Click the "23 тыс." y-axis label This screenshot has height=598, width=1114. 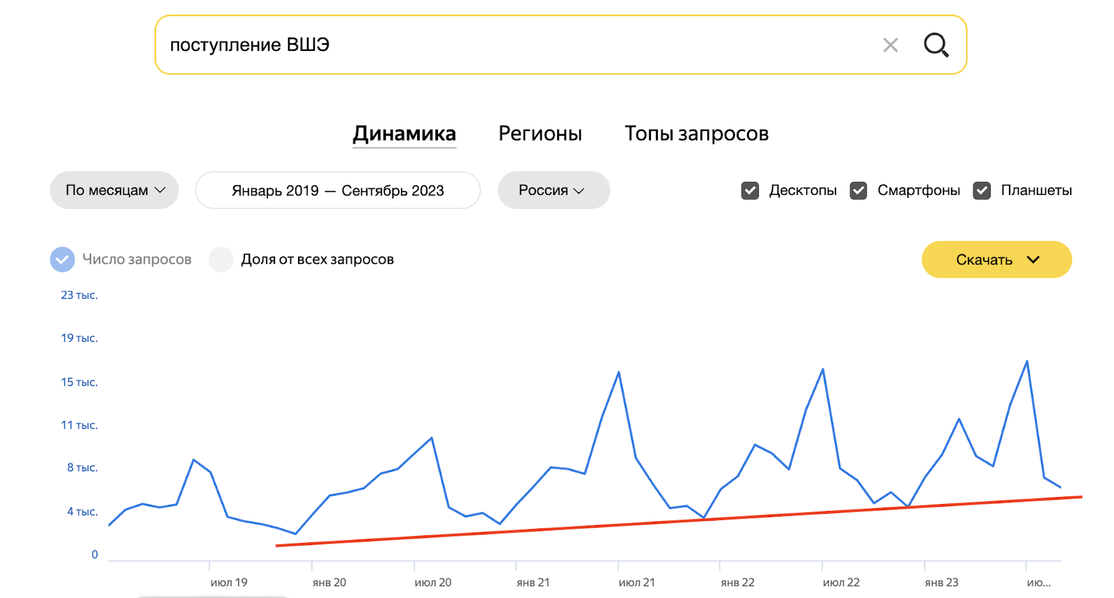click(79, 295)
